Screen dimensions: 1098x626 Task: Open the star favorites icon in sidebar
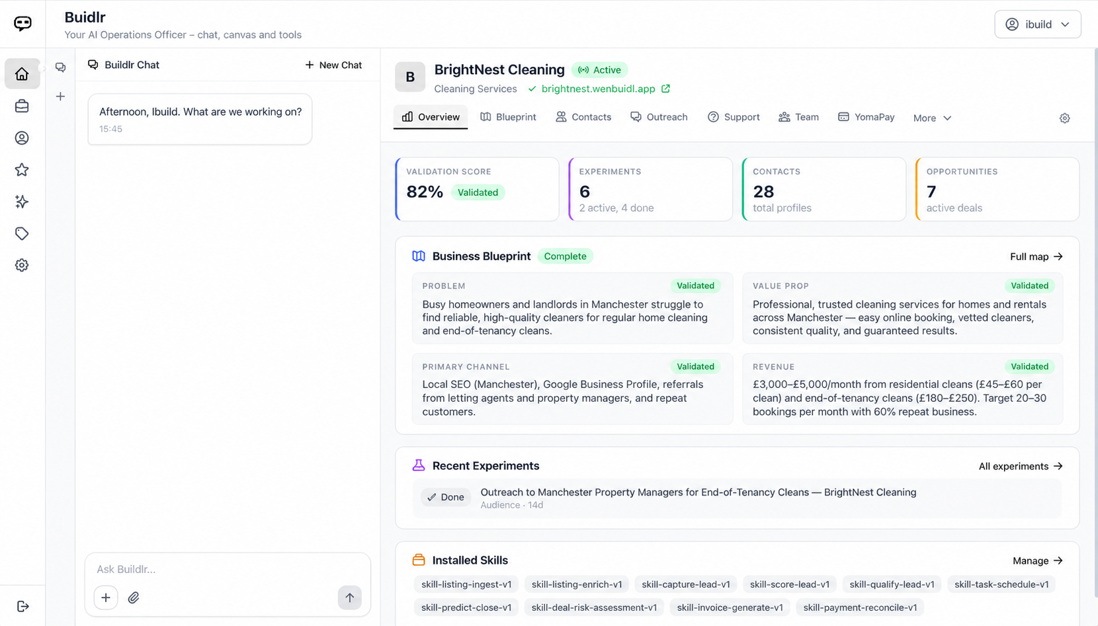pos(22,170)
